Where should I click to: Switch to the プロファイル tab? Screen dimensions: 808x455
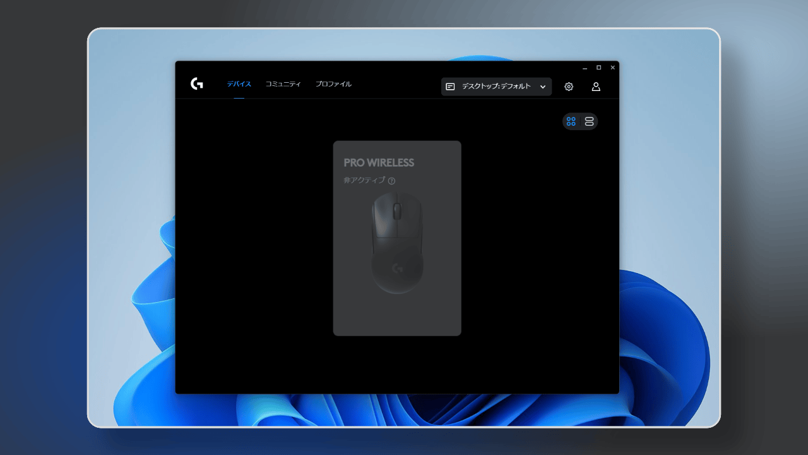tap(333, 83)
